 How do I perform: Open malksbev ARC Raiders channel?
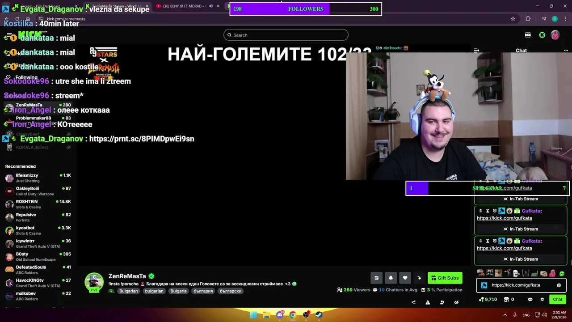[x=38, y=296]
